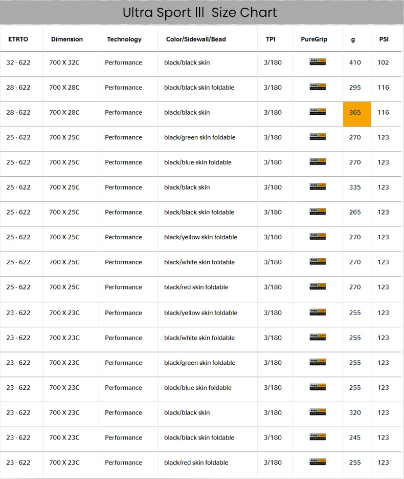Click PureGrip icon in 23C black/white skin row

tap(318, 337)
